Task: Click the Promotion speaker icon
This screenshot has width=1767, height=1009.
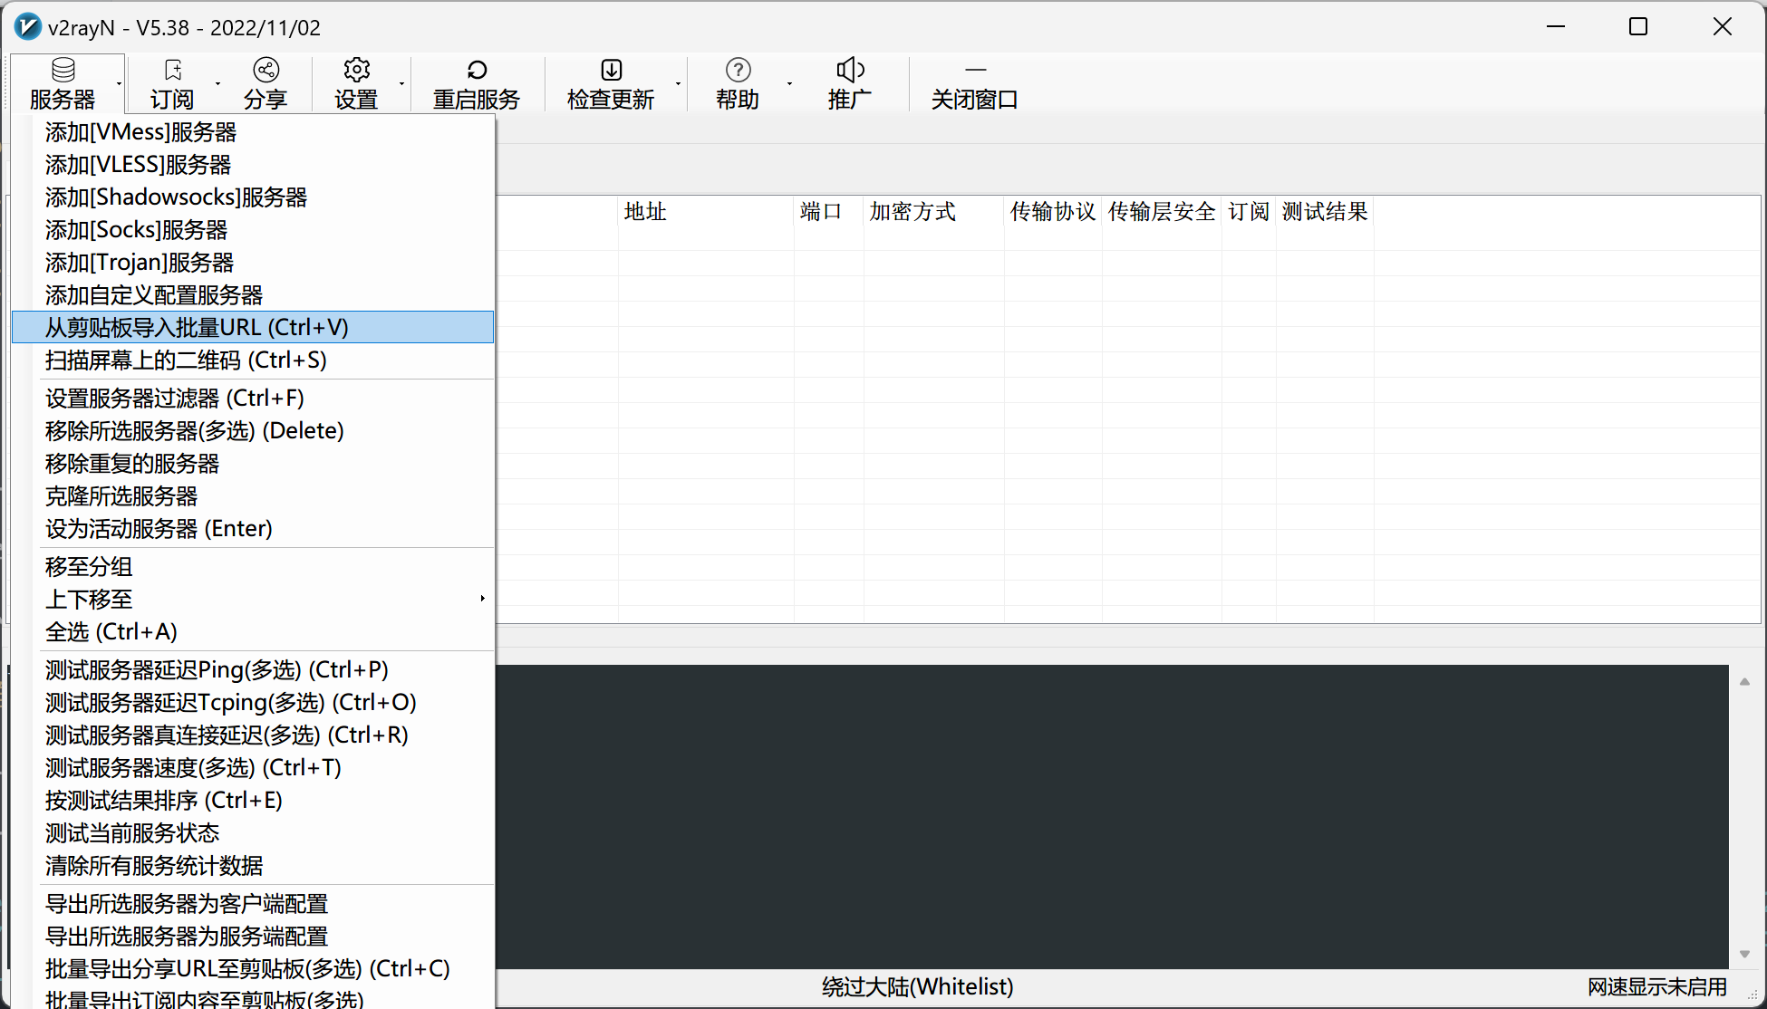Action: coord(849,70)
